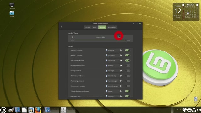Viewport: 201px width, 113px height.
Task: Switch to workspace 3
Action: tap(177, 110)
